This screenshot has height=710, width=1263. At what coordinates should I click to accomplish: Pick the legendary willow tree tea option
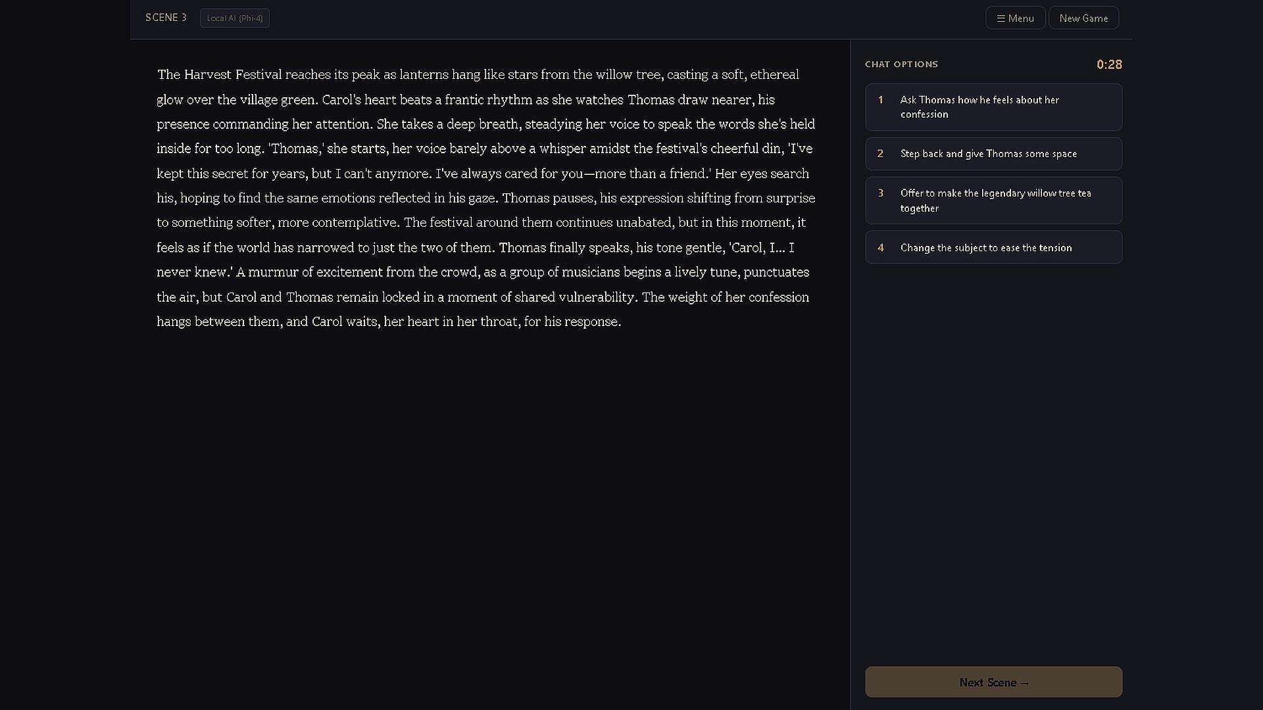coord(993,201)
